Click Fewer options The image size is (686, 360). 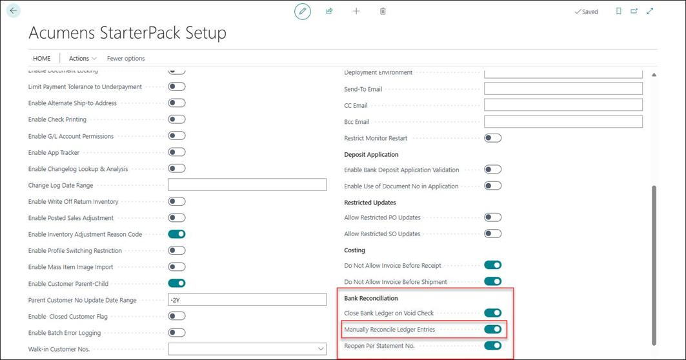point(126,58)
